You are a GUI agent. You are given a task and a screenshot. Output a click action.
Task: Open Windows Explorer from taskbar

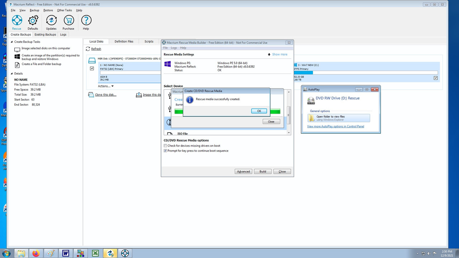(21, 253)
